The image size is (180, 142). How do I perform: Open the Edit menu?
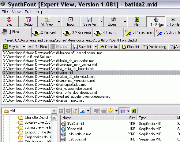28,12
